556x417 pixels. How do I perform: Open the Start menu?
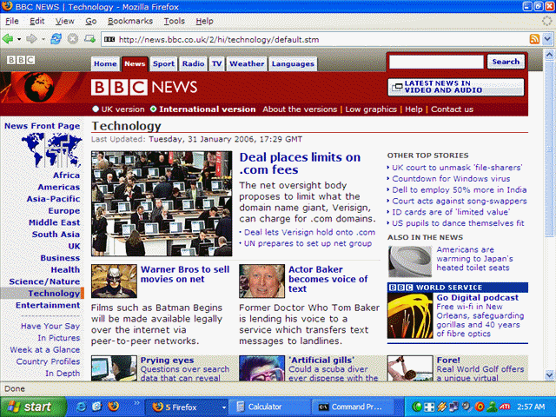point(33,407)
